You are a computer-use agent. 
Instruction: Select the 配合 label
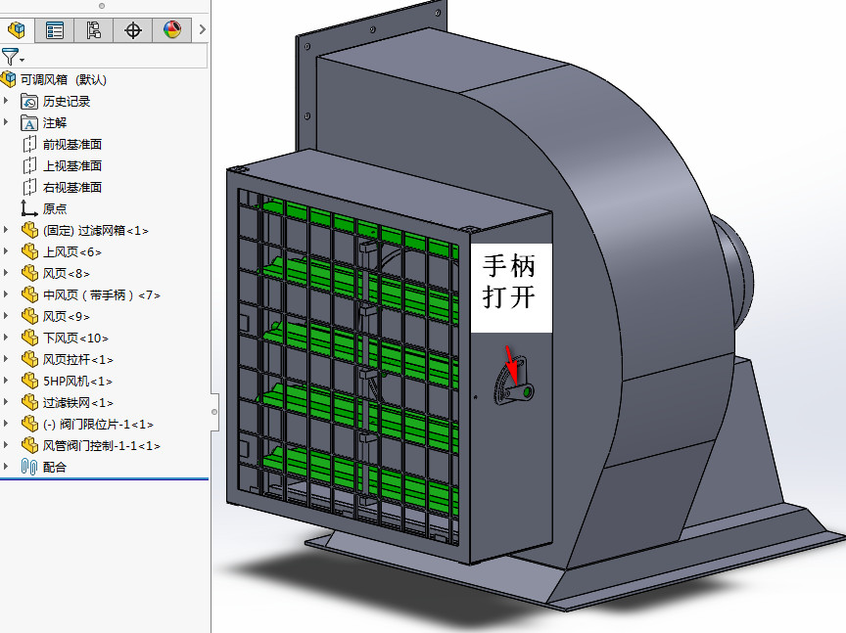[55, 467]
